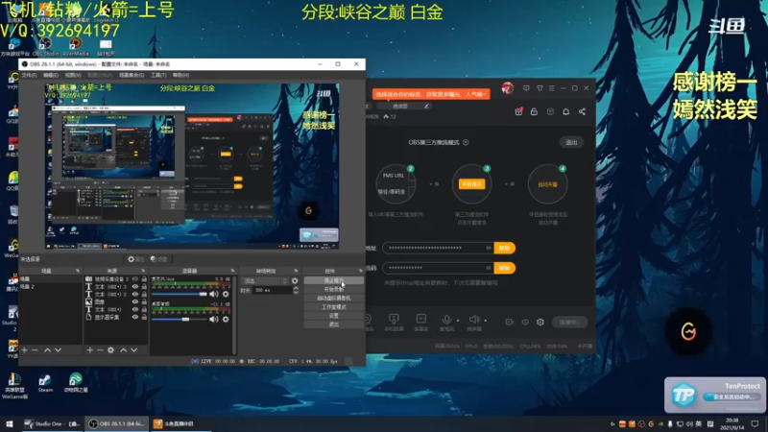
Task: Open the 视图(V) menu in OBS
Action: 73,75
